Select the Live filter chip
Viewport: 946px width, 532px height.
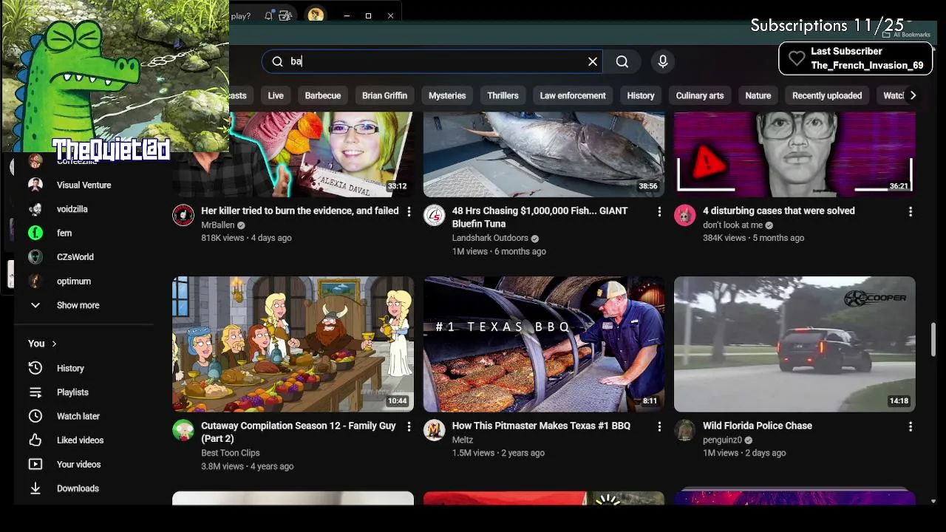coord(276,95)
